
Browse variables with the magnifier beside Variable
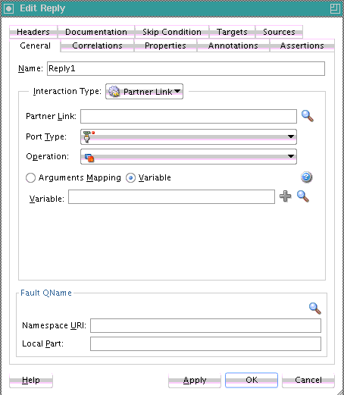[303, 196]
